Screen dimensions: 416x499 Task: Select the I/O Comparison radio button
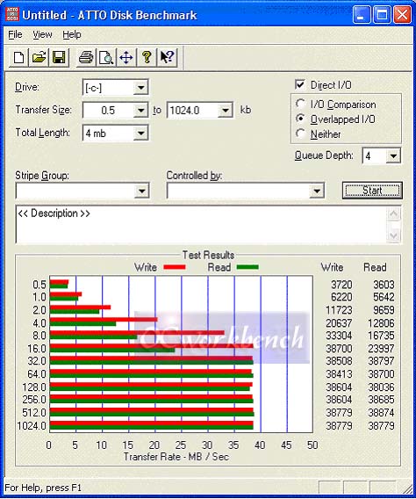300,104
